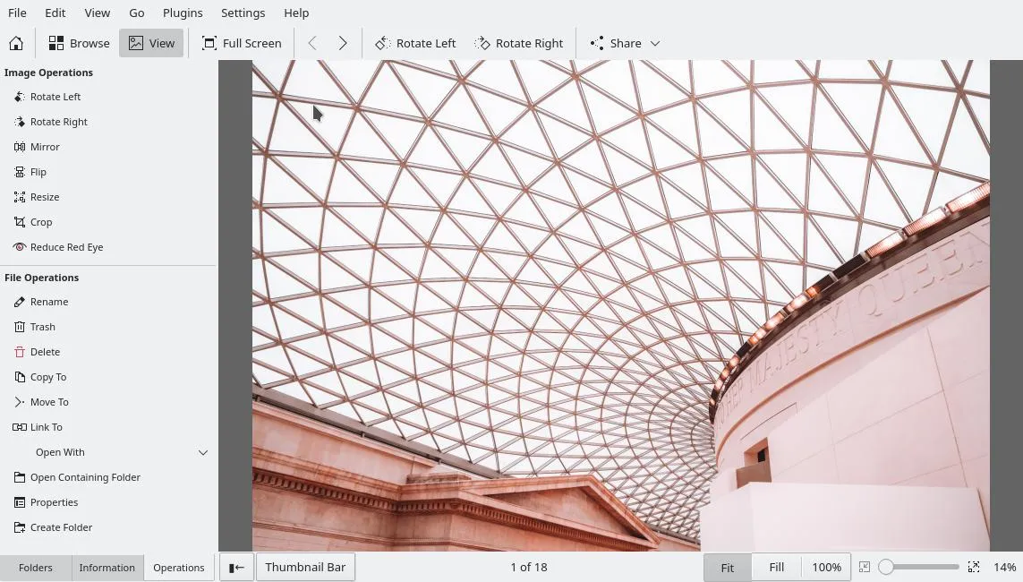This screenshot has width=1023, height=582.
Task: Click Rotate Right in the top toolbar
Action: point(519,43)
